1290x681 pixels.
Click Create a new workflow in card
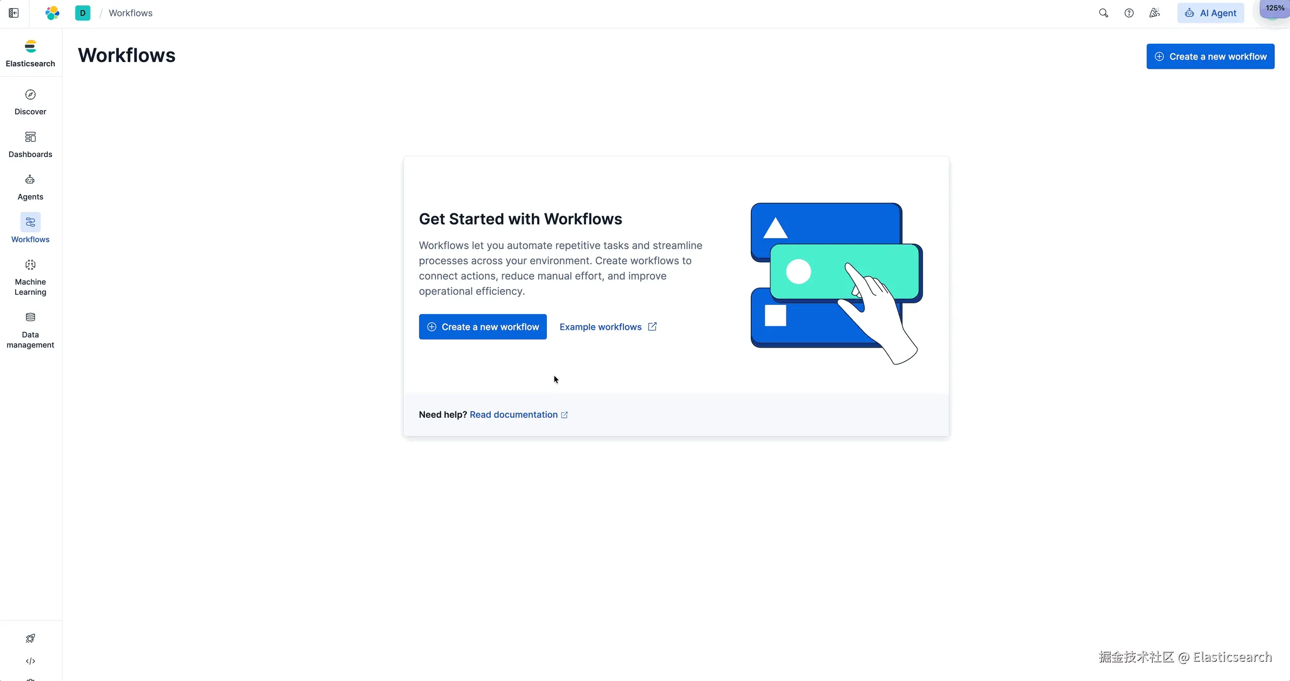(x=483, y=327)
